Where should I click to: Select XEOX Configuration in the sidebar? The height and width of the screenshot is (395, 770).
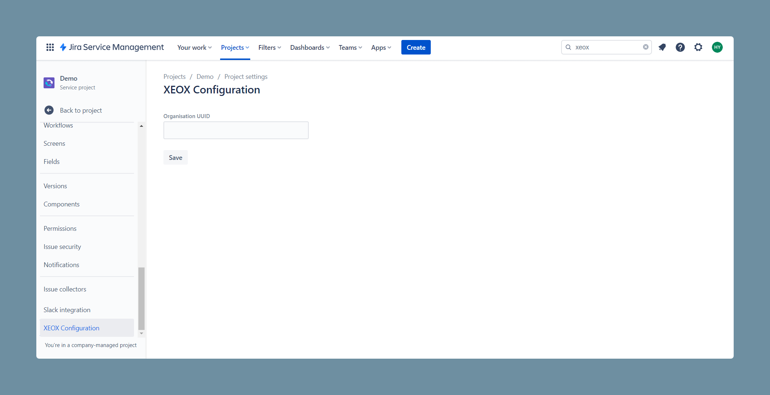click(x=87, y=328)
